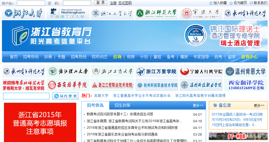Open news 2016年浙江省普通高校招生体育专业术科测试考点
269x142 pixels.
pos(132,128)
